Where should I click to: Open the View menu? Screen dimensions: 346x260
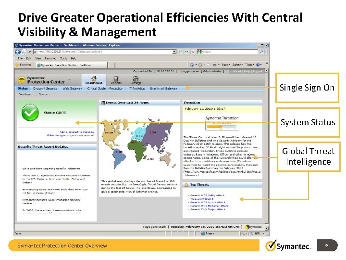pos(38,59)
